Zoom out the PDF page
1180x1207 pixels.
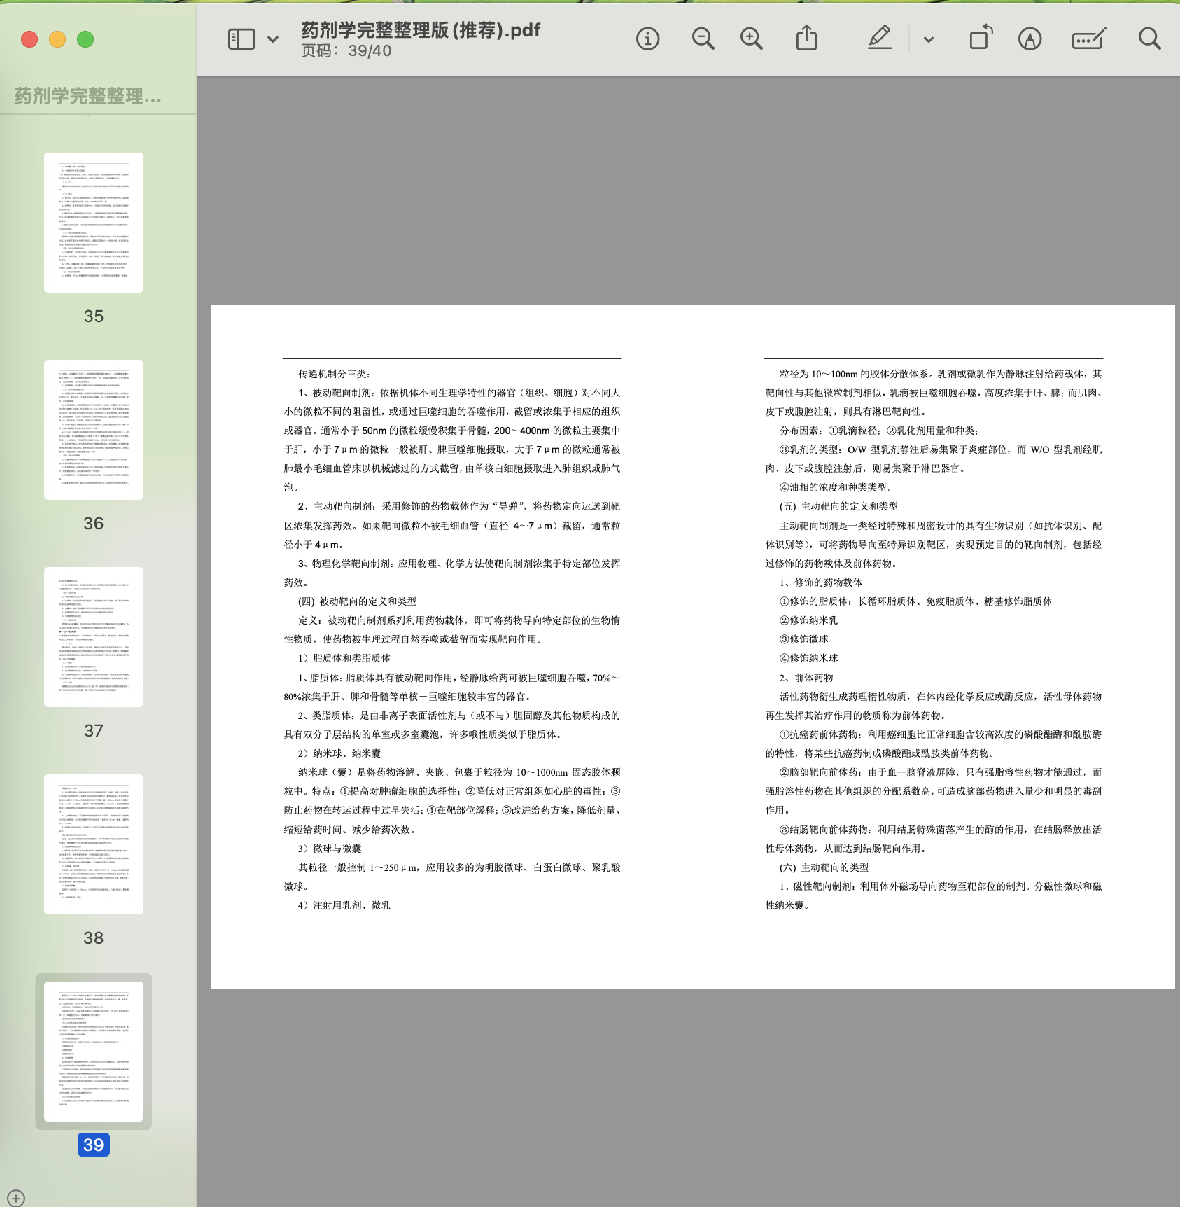[x=703, y=39]
